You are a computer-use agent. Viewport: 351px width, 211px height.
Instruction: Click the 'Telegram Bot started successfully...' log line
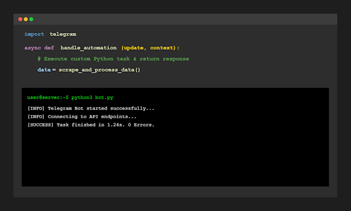(101, 108)
